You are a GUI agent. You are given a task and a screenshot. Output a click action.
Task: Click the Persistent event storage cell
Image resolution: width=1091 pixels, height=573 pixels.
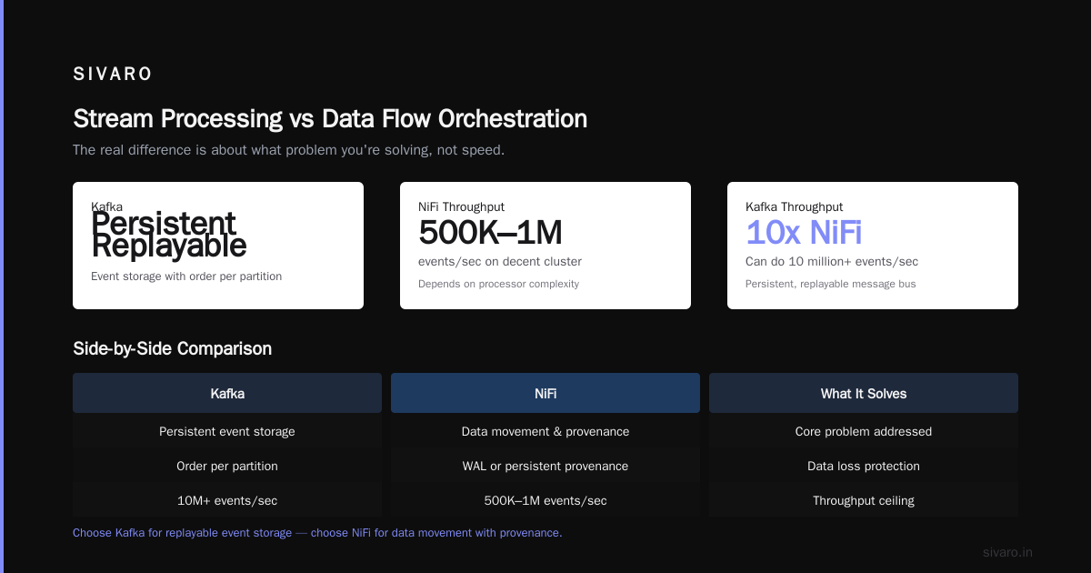click(227, 431)
